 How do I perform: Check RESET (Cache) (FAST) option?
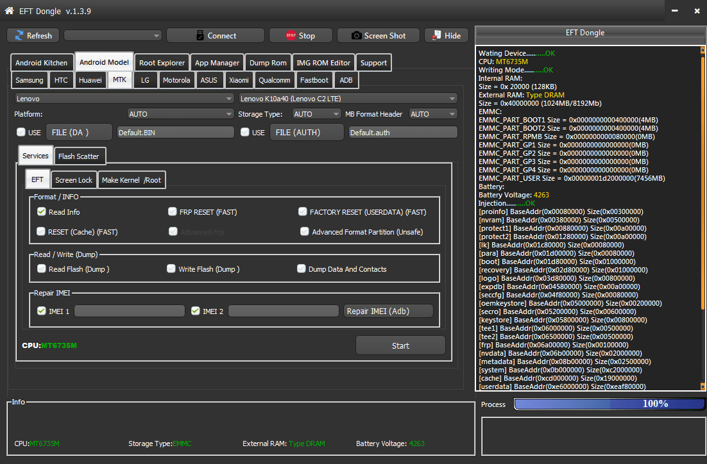[41, 231]
